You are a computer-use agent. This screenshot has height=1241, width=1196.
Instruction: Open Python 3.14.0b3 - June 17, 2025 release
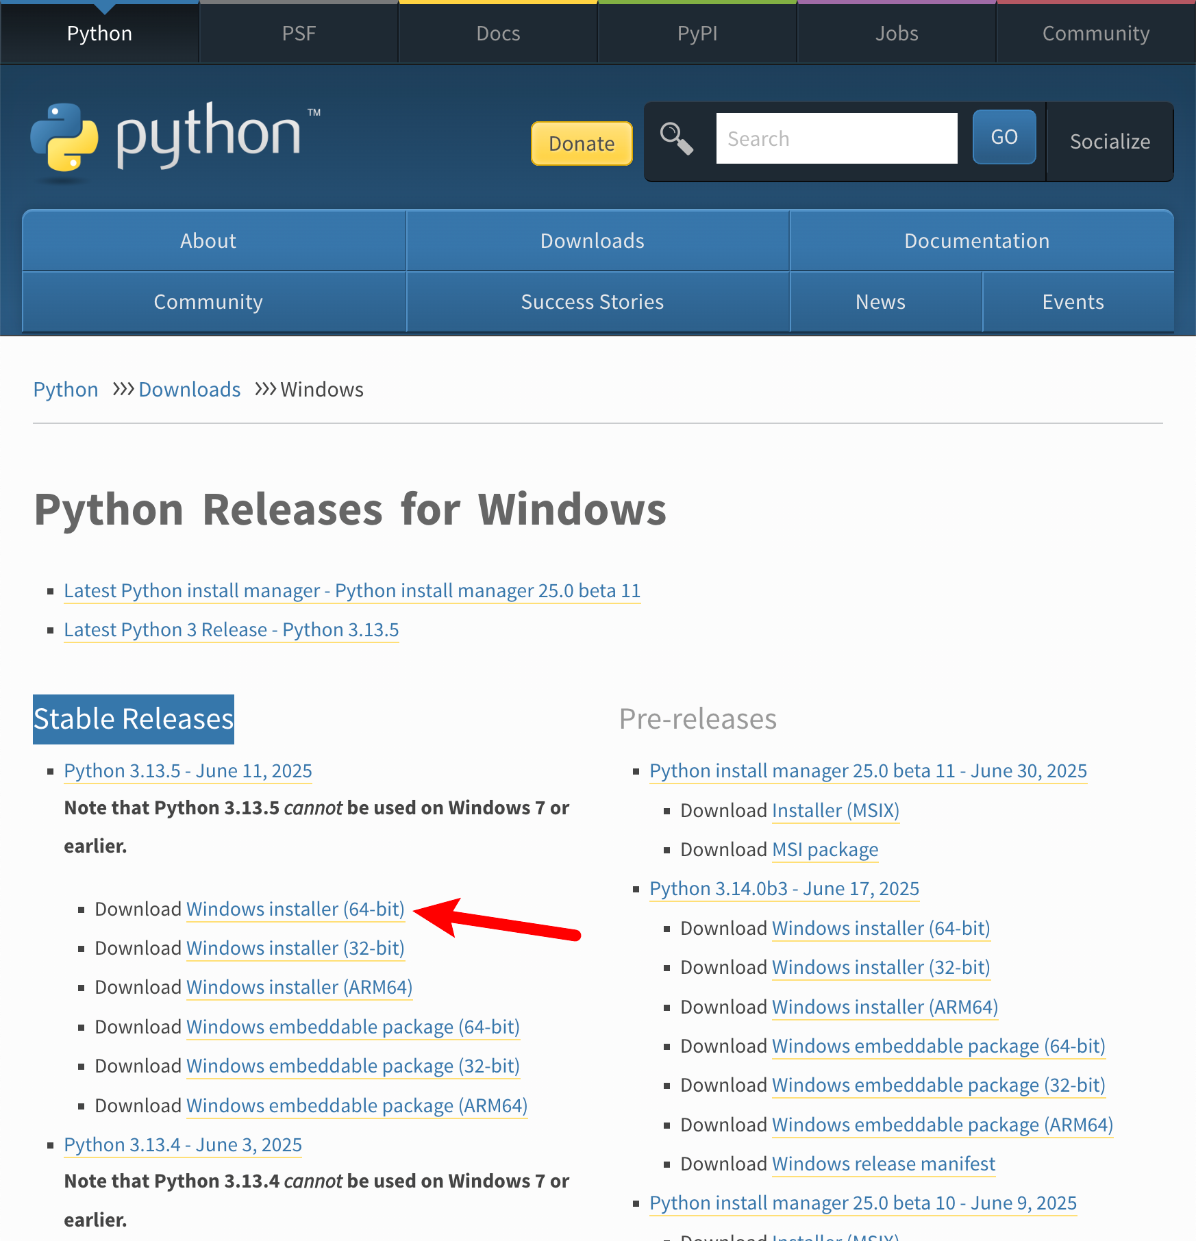click(784, 888)
